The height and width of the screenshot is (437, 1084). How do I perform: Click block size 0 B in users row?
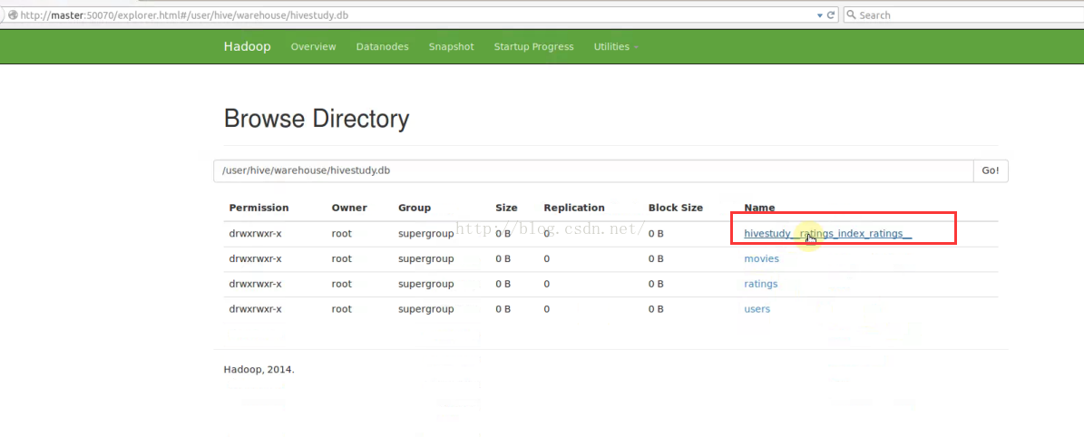(x=655, y=308)
